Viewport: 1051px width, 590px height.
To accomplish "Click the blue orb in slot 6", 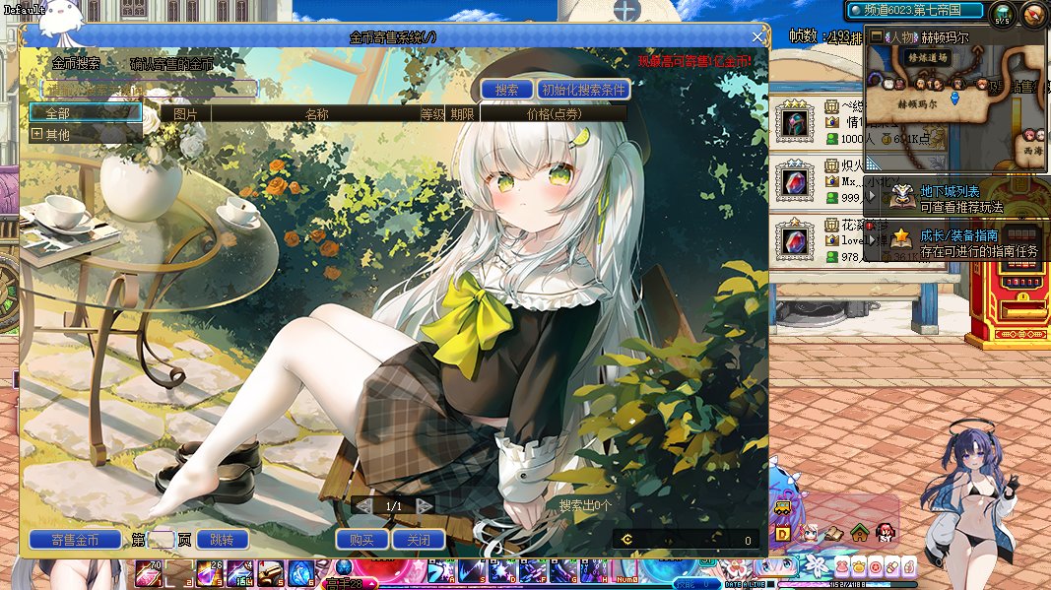I will [x=301, y=573].
